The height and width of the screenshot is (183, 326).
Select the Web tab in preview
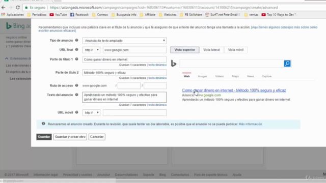pos(187,76)
